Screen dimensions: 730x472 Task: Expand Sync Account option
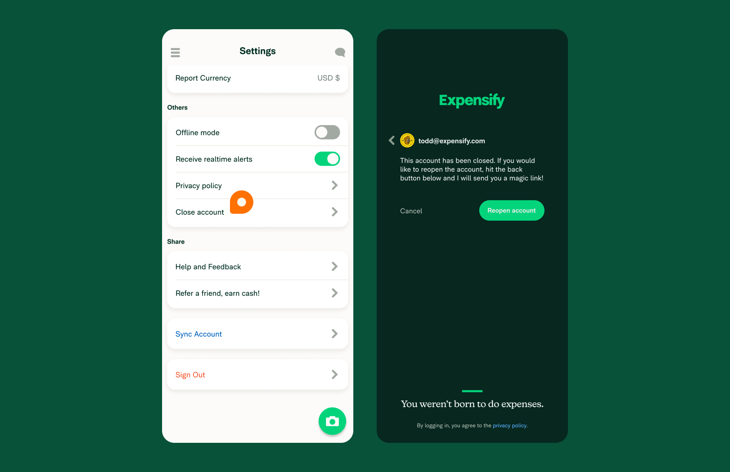334,334
